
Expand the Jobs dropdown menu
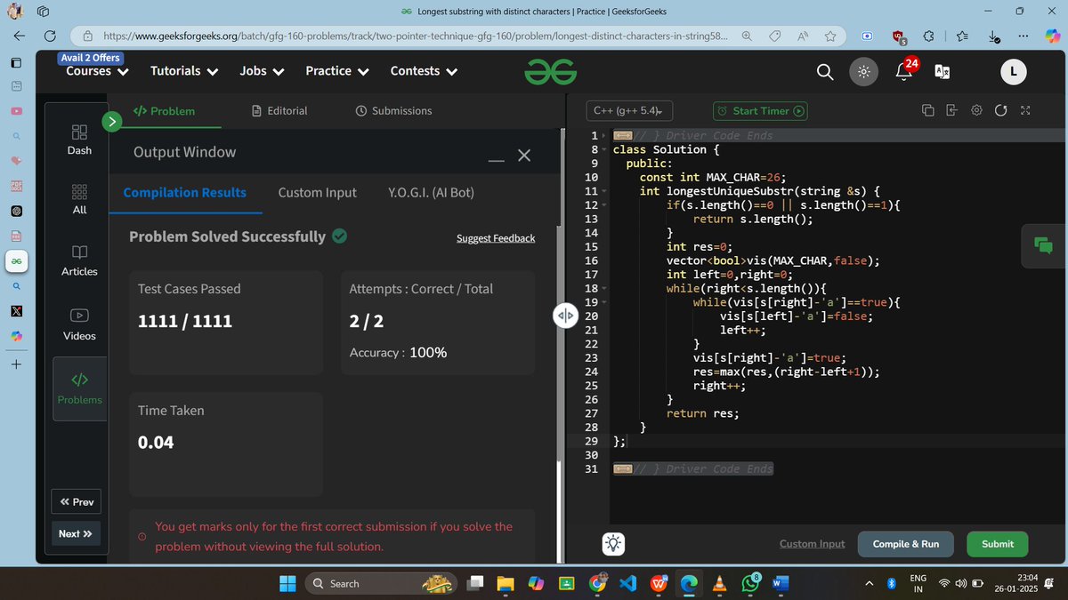tap(262, 71)
